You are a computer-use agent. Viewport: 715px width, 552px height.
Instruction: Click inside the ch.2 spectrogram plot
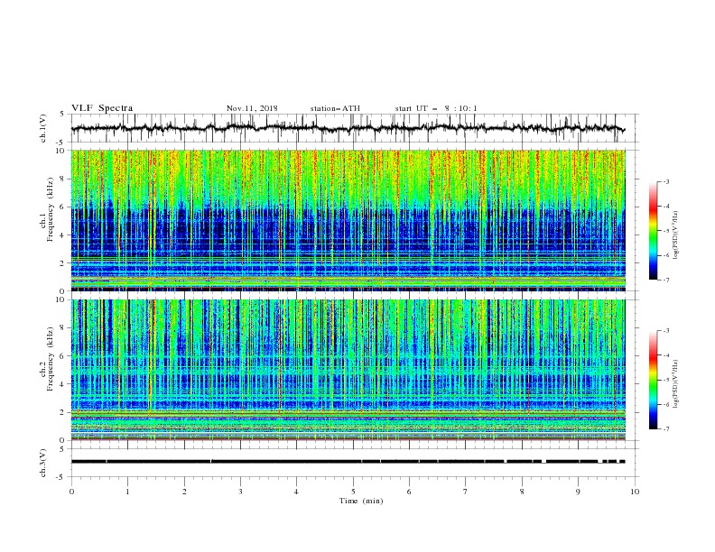pyautogui.click(x=348, y=370)
